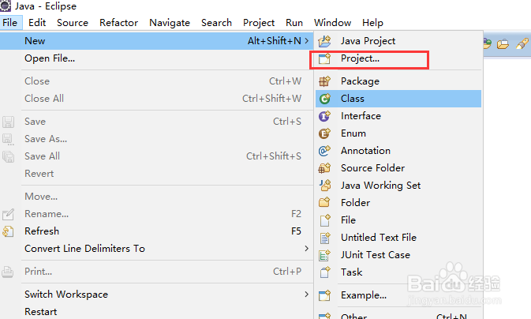Click the Enum icon
531x319 pixels.
[x=324, y=133]
